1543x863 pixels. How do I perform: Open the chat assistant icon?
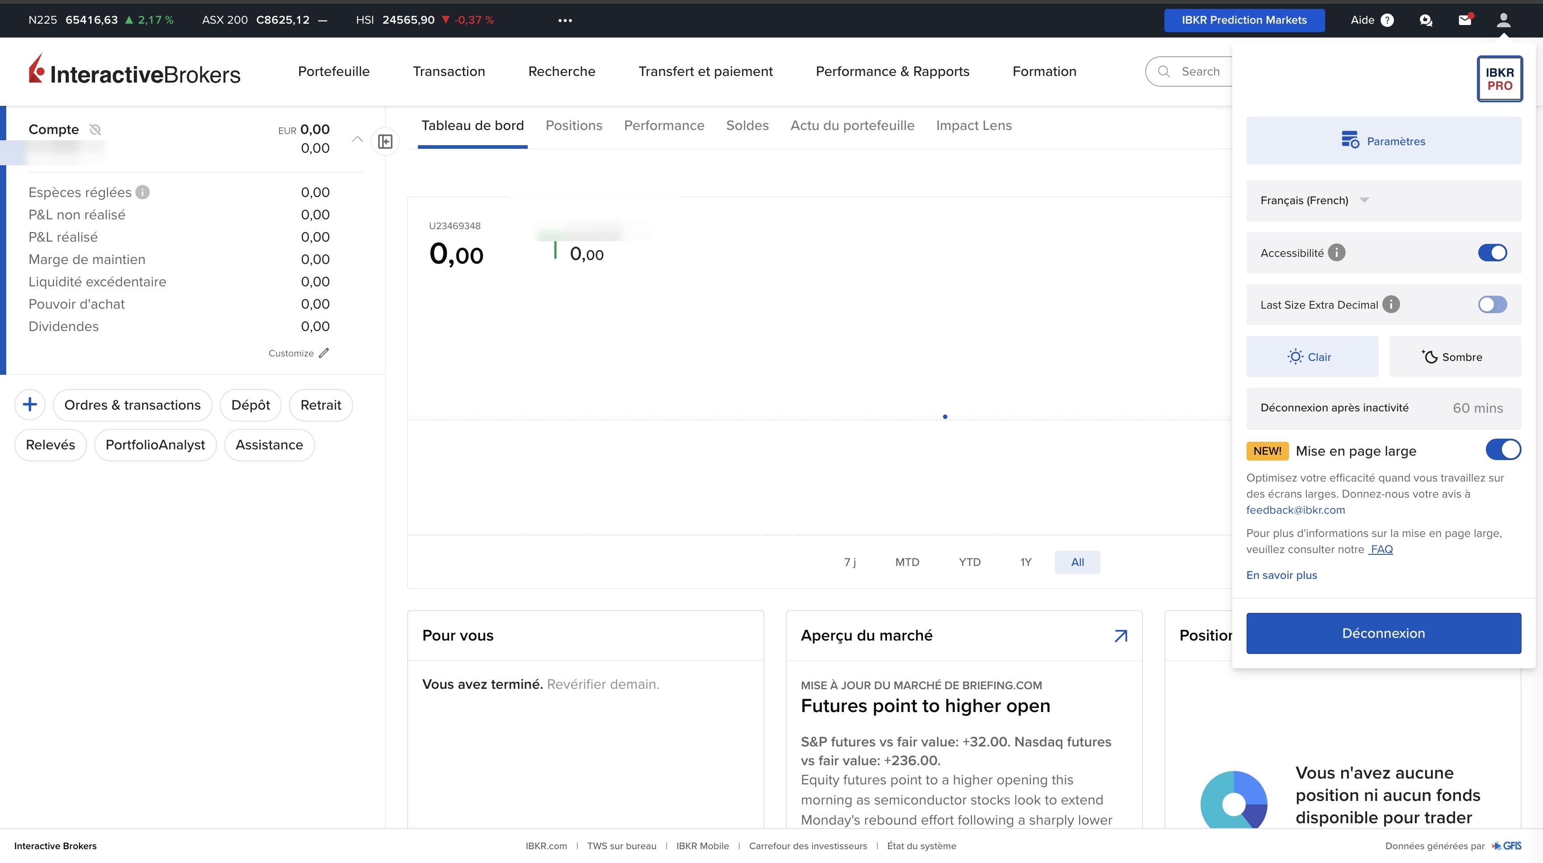[x=1426, y=21]
